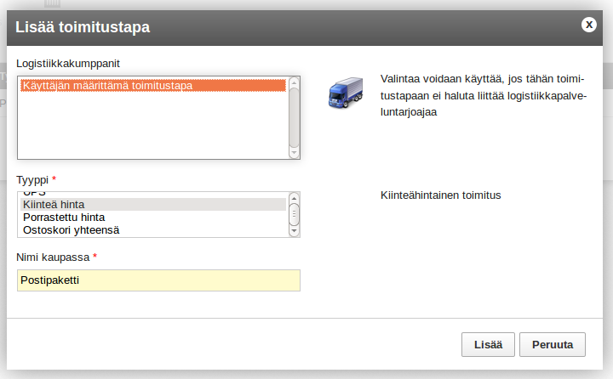The height and width of the screenshot is (379, 613).
Task: Click the Logistiikkakumppanit list scrollbar track
Action: tap(294, 117)
